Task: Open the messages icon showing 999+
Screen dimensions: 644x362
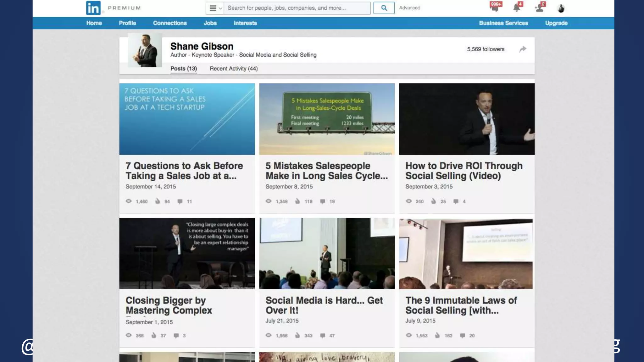Action: pos(495,8)
